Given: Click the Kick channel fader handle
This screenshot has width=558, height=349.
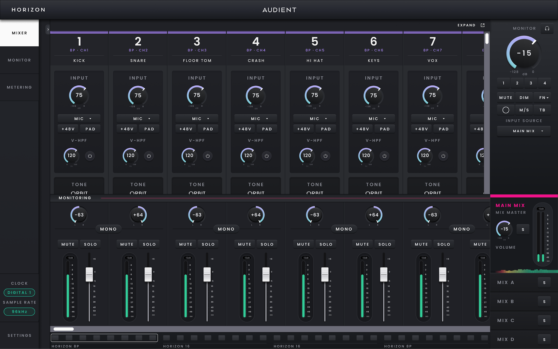Looking at the screenshot, I should pos(89,274).
